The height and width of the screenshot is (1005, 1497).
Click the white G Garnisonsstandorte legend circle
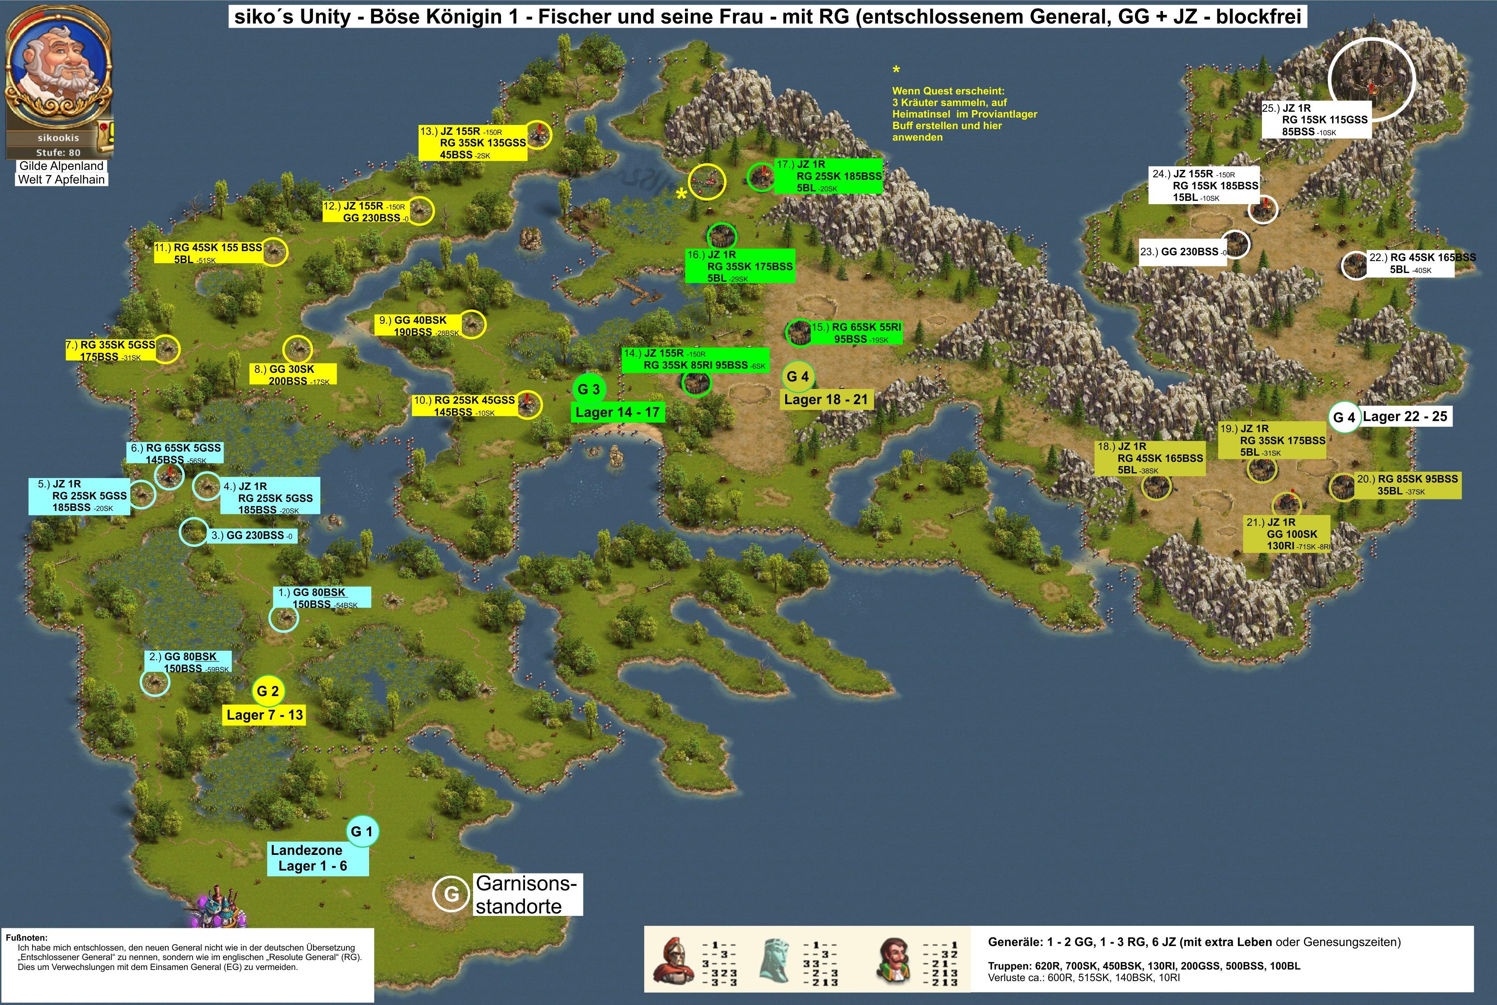(x=451, y=894)
